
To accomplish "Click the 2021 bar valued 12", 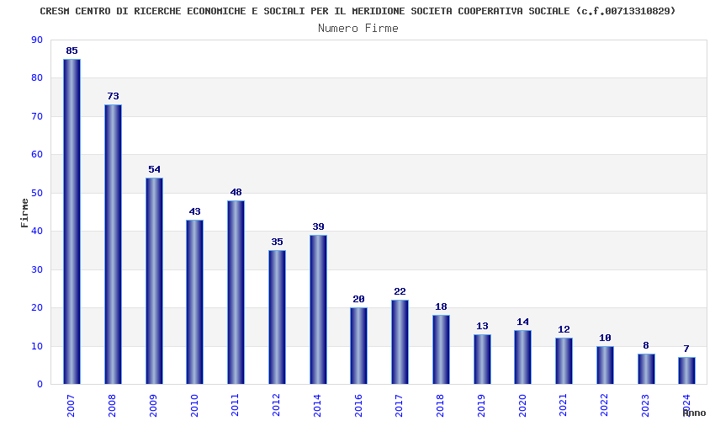I will pyautogui.click(x=564, y=360).
